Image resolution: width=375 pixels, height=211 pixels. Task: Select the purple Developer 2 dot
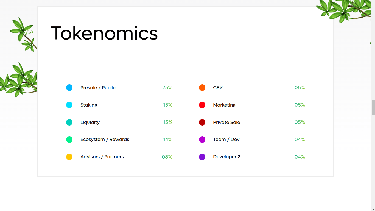tap(202, 157)
